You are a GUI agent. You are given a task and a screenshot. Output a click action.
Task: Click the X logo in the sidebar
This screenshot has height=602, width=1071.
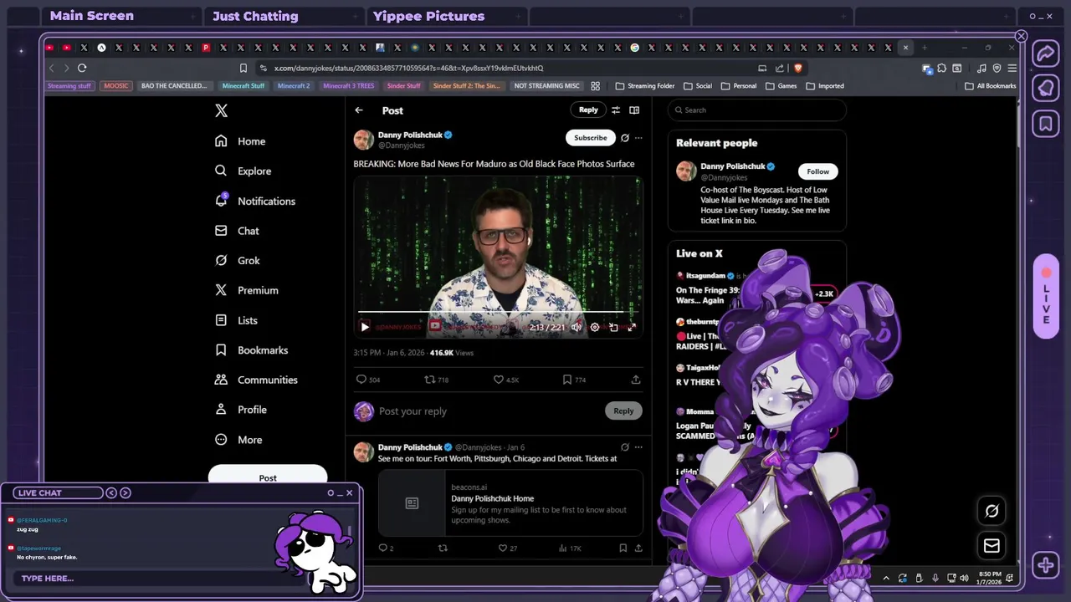(221, 110)
